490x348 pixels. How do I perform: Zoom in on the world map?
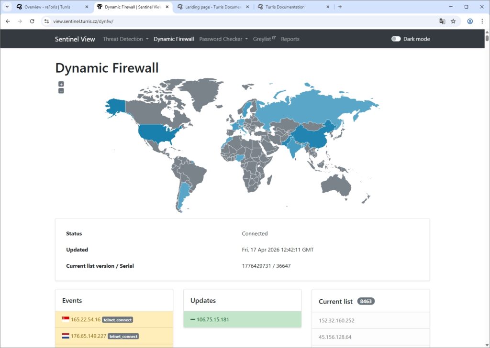(61, 84)
